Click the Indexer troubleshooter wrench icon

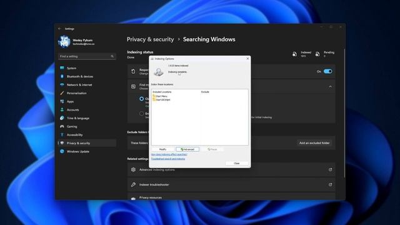tap(133, 184)
